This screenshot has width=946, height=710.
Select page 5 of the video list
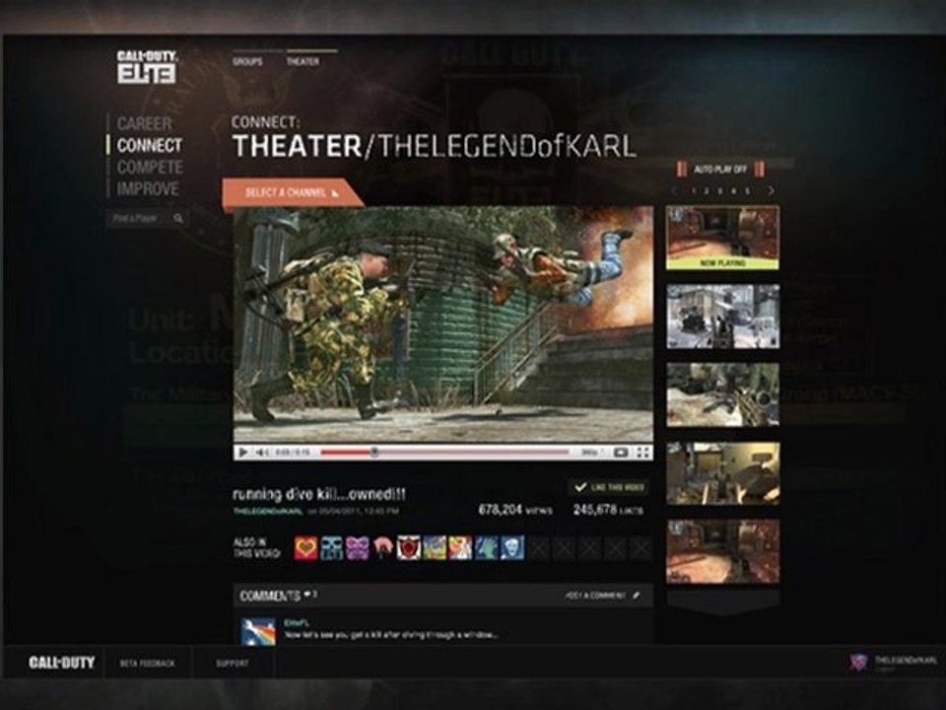[748, 190]
